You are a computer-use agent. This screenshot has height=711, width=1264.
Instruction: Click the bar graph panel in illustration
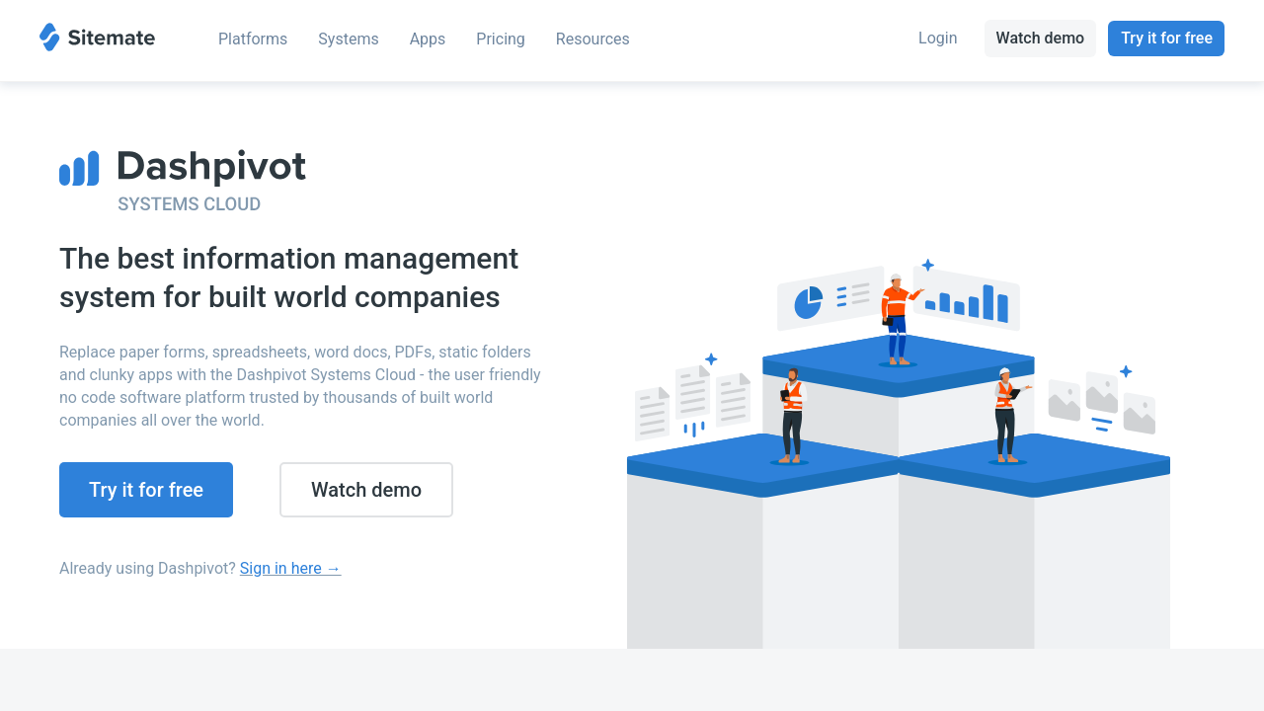[x=968, y=300]
